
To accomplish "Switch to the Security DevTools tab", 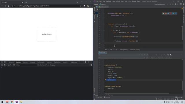I will (65, 62).
